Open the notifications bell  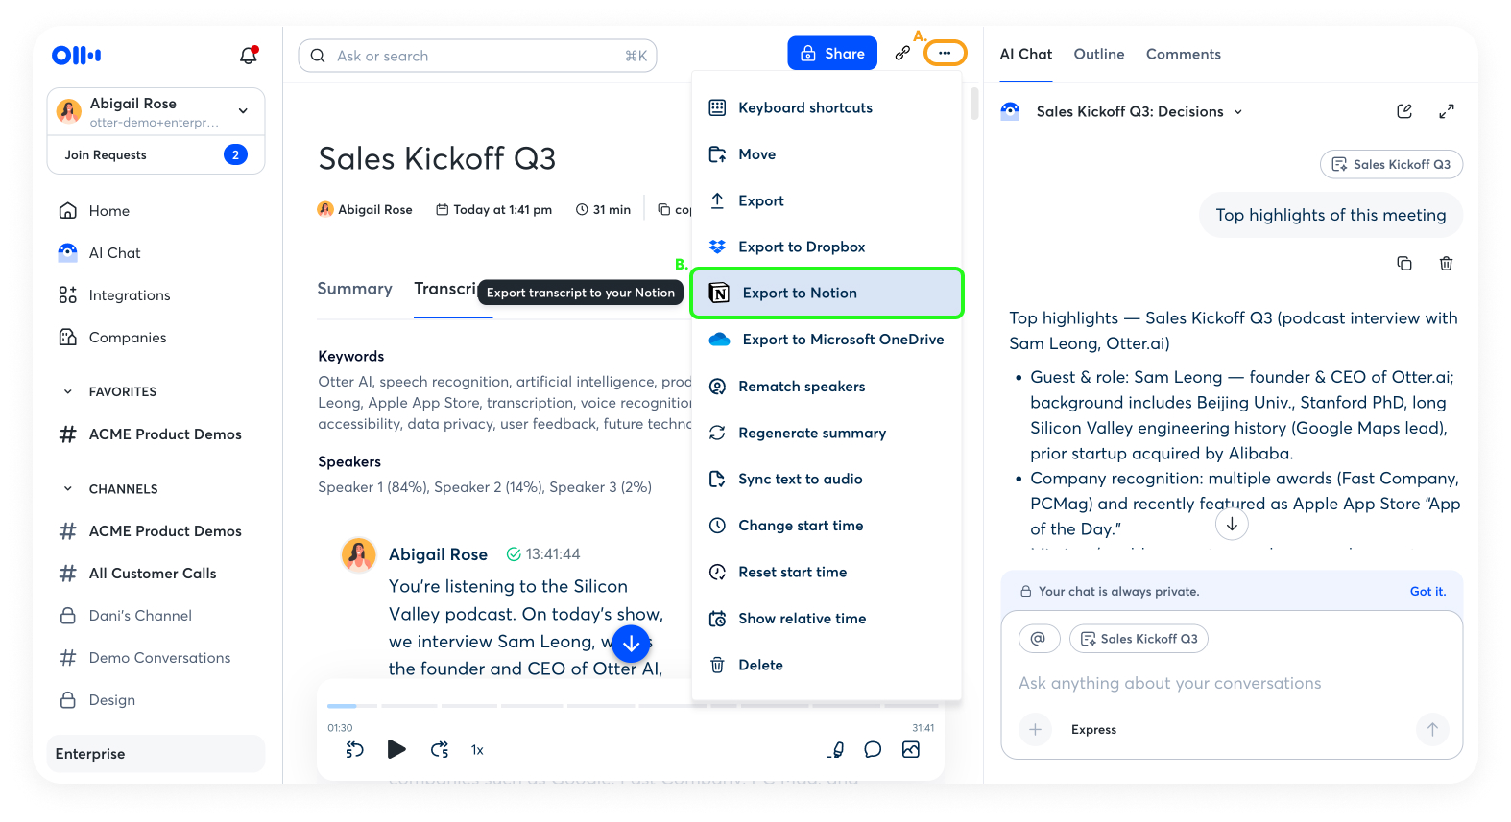pyautogui.click(x=249, y=56)
